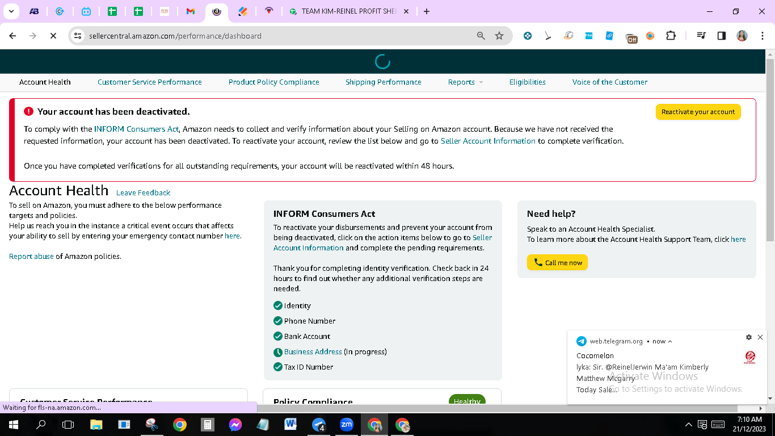Open the Report abuse link
This screenshot has width=775, height=436.
tap(31, 257)
